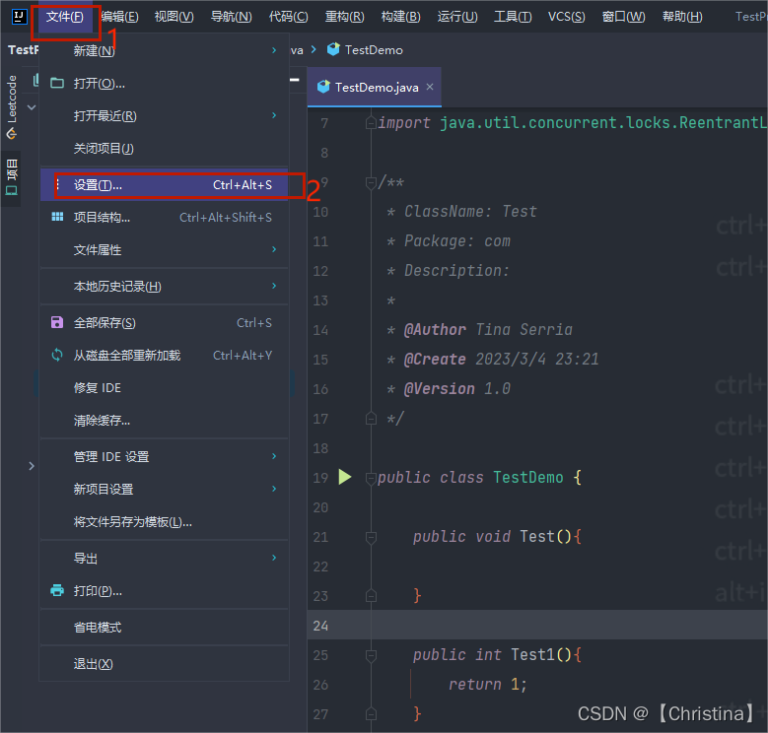Open the 编辑(E) menu

point(120,17)
